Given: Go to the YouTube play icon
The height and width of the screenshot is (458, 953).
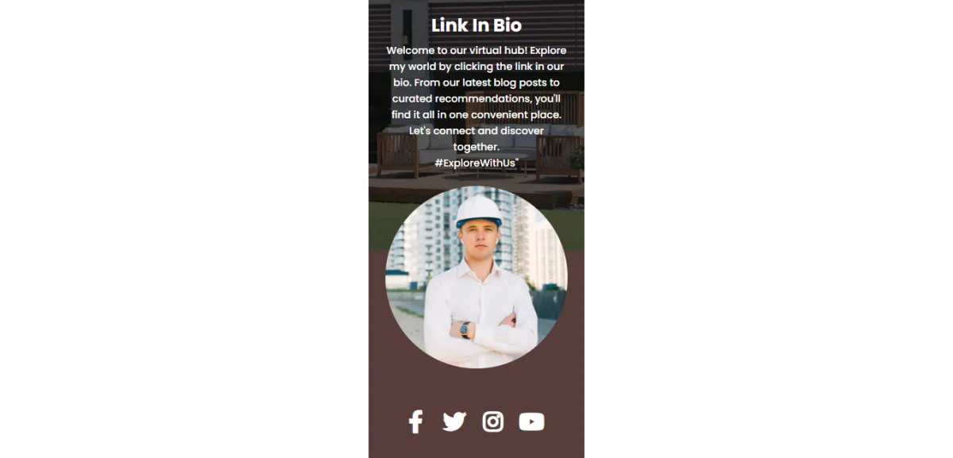Looking at the screenshot, I should pyautogui.click(x=532, y=421).
